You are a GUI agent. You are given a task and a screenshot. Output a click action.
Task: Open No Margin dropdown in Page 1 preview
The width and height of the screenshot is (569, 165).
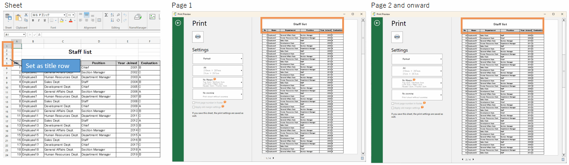point(217,82)
